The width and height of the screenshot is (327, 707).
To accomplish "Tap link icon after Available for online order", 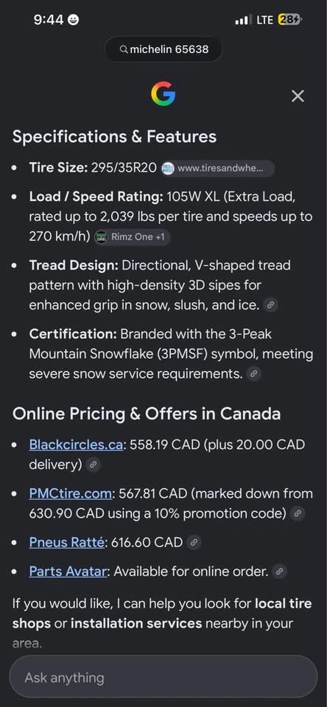I will click(x=279, y=571).
